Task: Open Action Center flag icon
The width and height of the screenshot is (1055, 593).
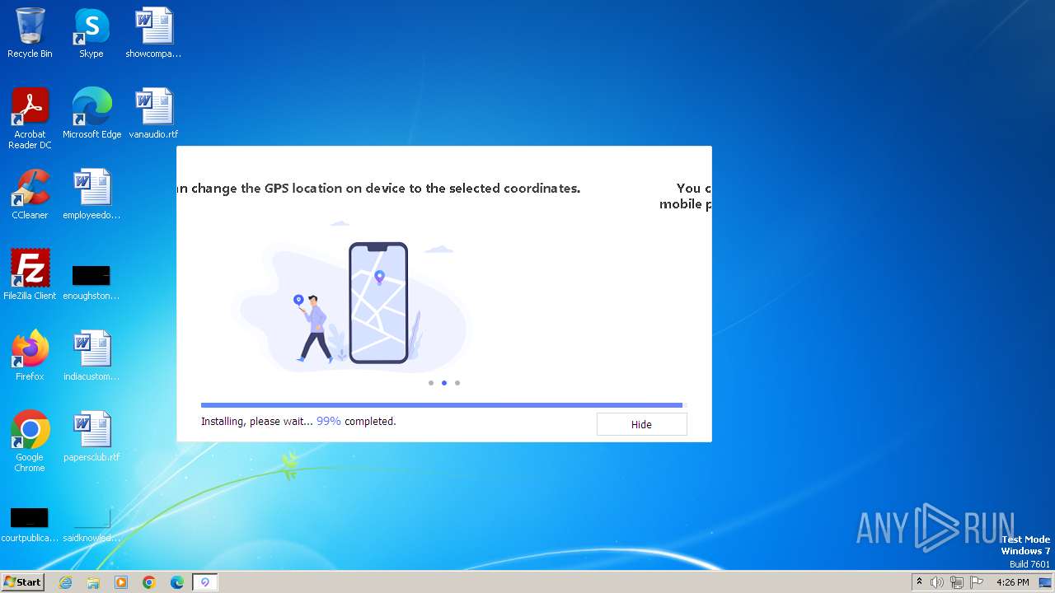Action: click(977, 582)
